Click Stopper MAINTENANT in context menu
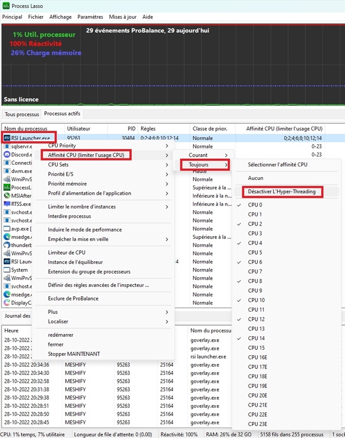 (74, 354)
